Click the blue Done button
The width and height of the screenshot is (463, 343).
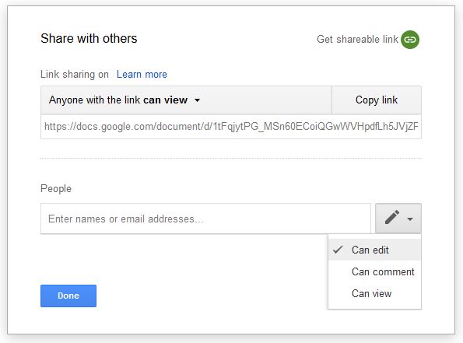(x=68, y=296)
